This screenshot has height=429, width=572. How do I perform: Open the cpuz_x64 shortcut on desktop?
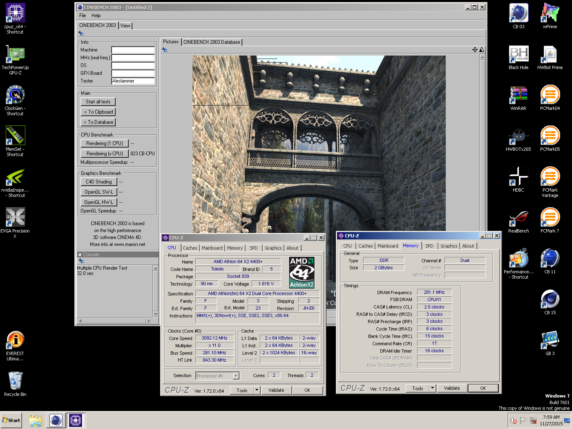click(15, 18)
